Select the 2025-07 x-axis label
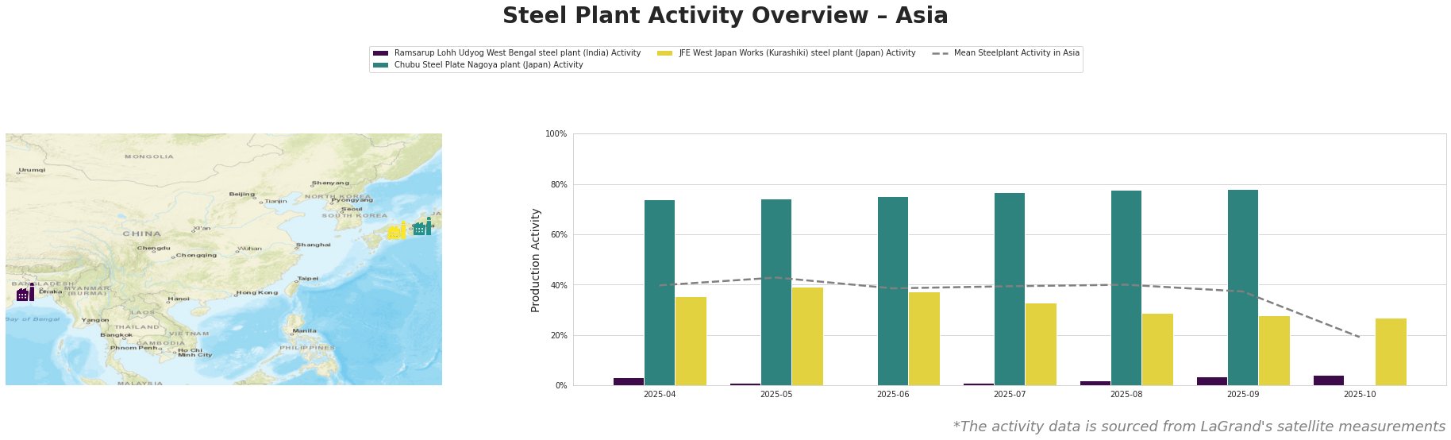The image size is (1451, 440). click(x=1010, y=394)
